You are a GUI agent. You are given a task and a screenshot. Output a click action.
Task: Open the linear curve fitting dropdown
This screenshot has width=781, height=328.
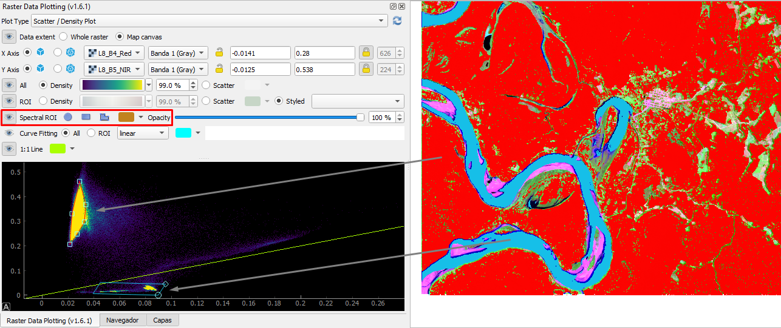click(x=143, y=133)
